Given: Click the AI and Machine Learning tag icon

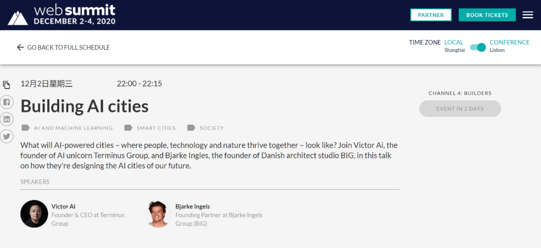Looking at the screenshot, I should pos(26,128).
